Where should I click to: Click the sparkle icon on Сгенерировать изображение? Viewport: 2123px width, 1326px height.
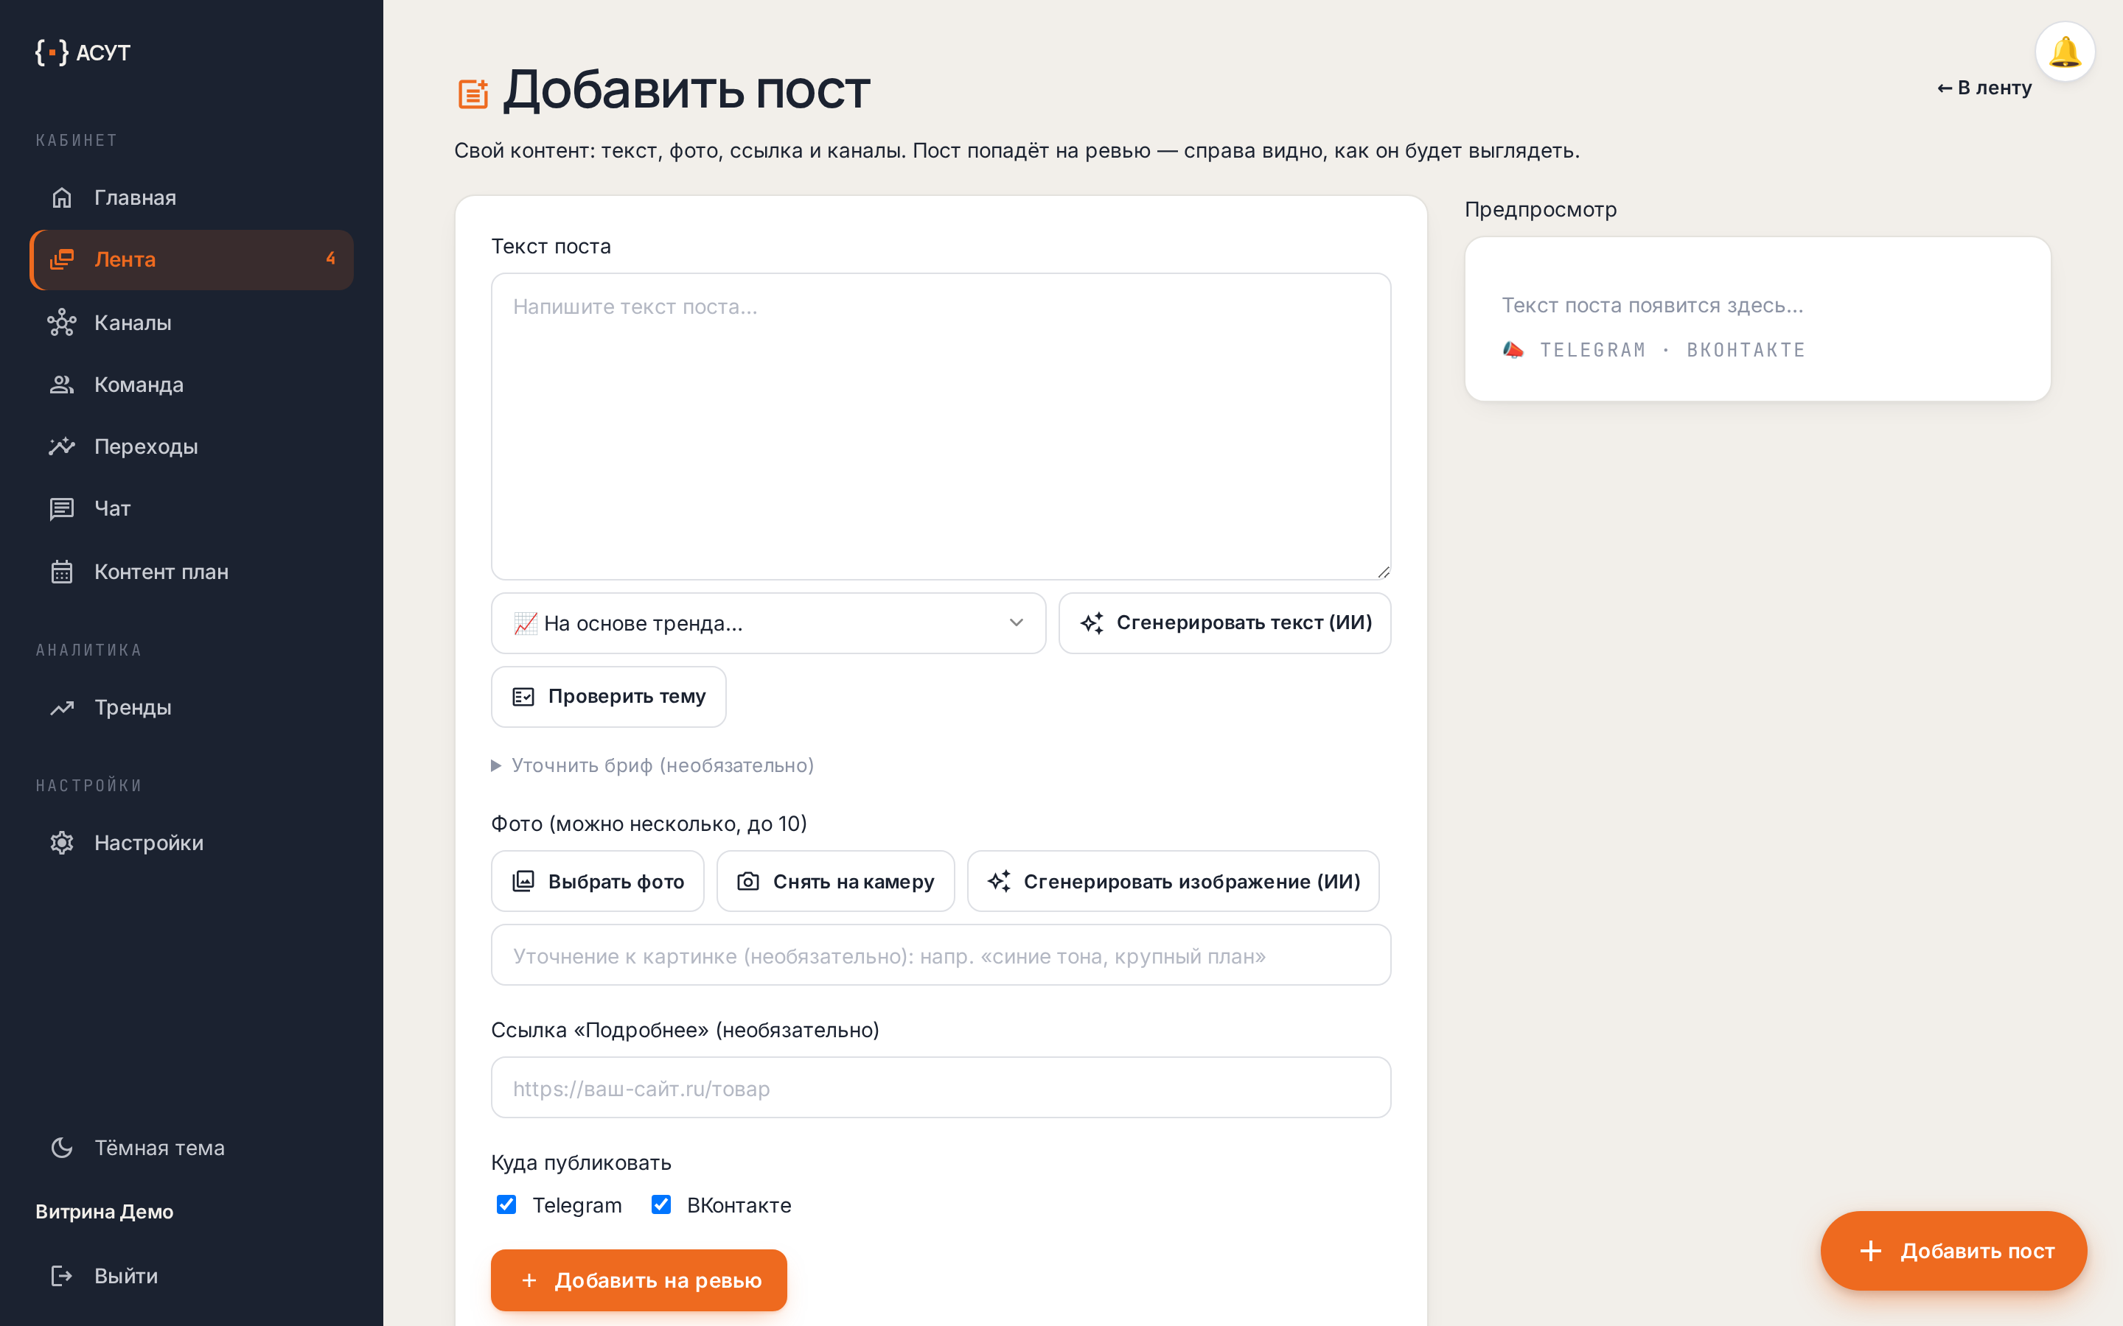pyautogui.click(x=1000, y=880)
